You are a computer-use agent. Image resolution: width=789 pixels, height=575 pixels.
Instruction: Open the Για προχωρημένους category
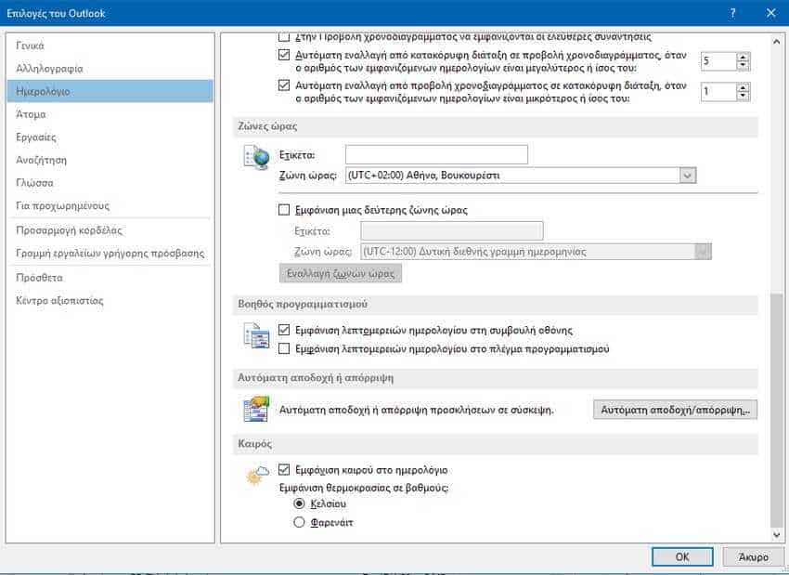(110, 205)
